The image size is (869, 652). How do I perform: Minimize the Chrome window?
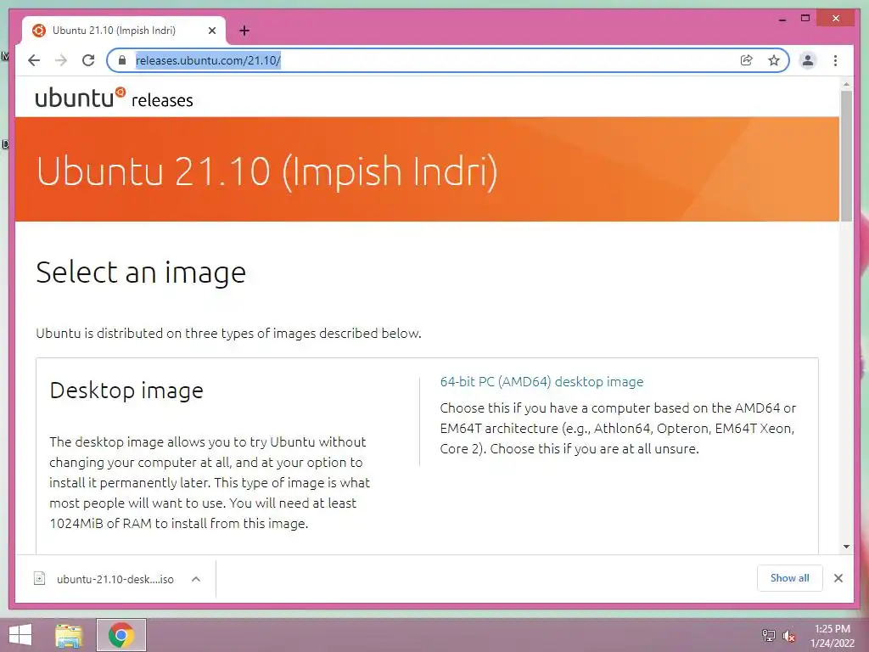782,19
